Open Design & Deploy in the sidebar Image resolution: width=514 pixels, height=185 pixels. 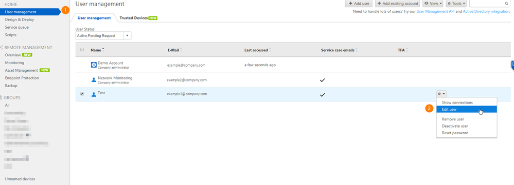20,19
